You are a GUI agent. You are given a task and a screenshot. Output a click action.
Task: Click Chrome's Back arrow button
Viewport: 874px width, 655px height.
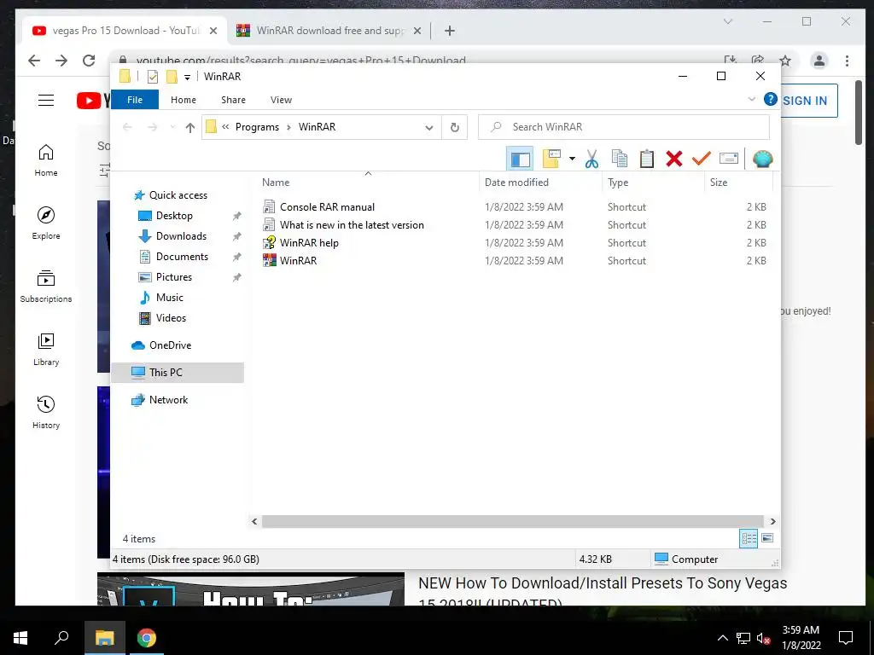coord(34,61)
